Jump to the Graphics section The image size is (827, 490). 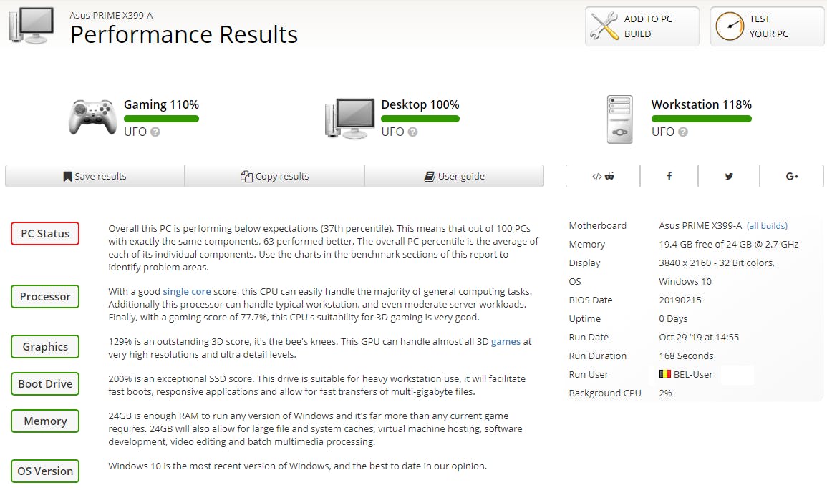(x=45, y=347)
